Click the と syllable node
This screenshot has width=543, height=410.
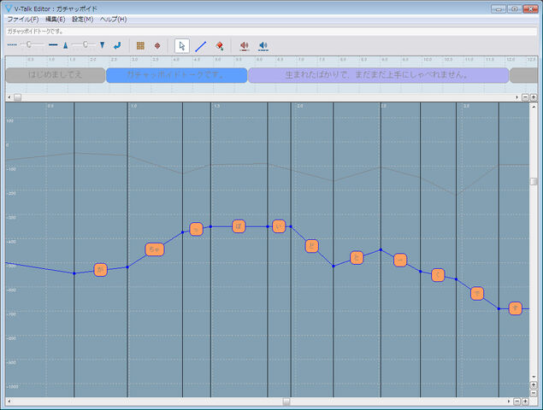click(x=357, y=258)
